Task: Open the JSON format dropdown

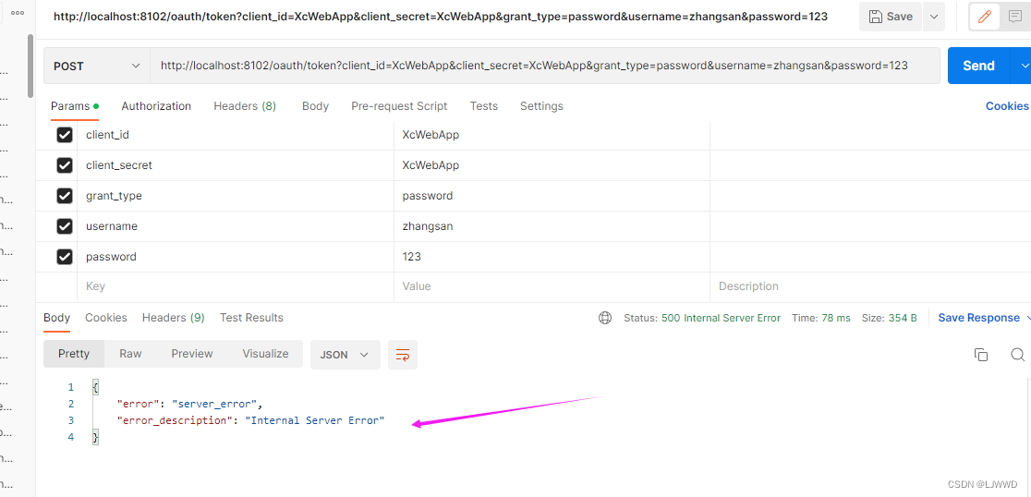Action: 346,355
